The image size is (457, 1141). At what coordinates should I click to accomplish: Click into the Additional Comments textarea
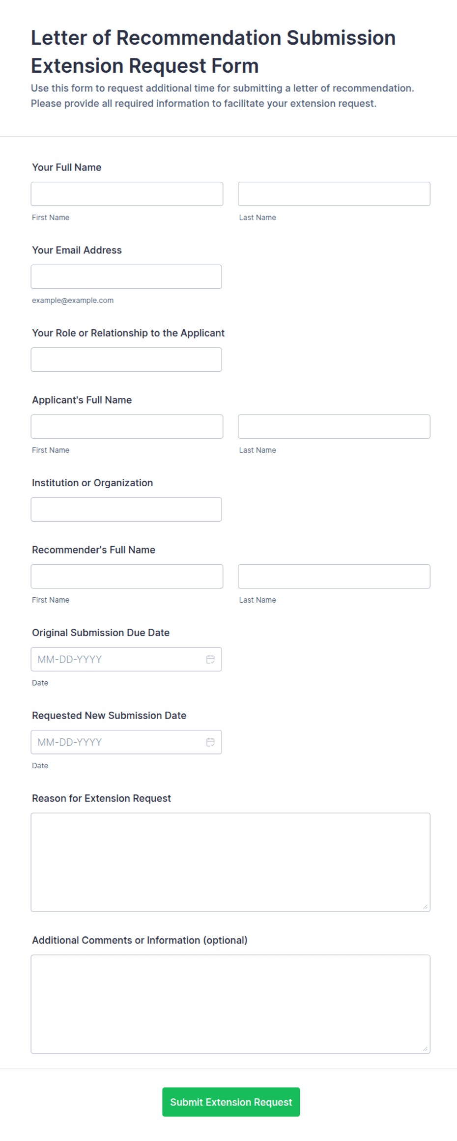[x=230, y=1004]
